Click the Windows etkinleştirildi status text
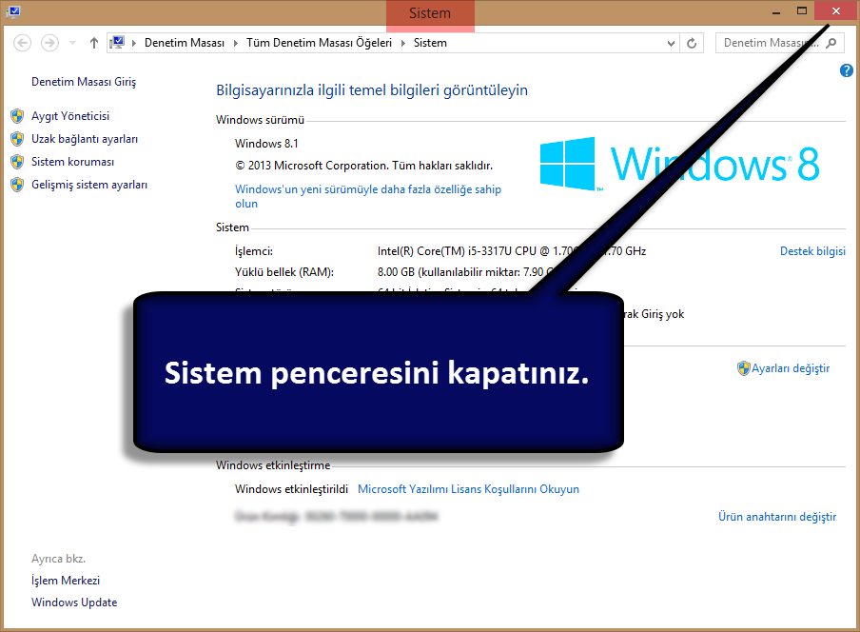The height and width of the screenshot is (632, 860). (x=291, y=489)
